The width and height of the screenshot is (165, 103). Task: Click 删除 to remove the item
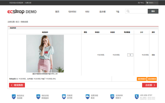pos(153,55)
